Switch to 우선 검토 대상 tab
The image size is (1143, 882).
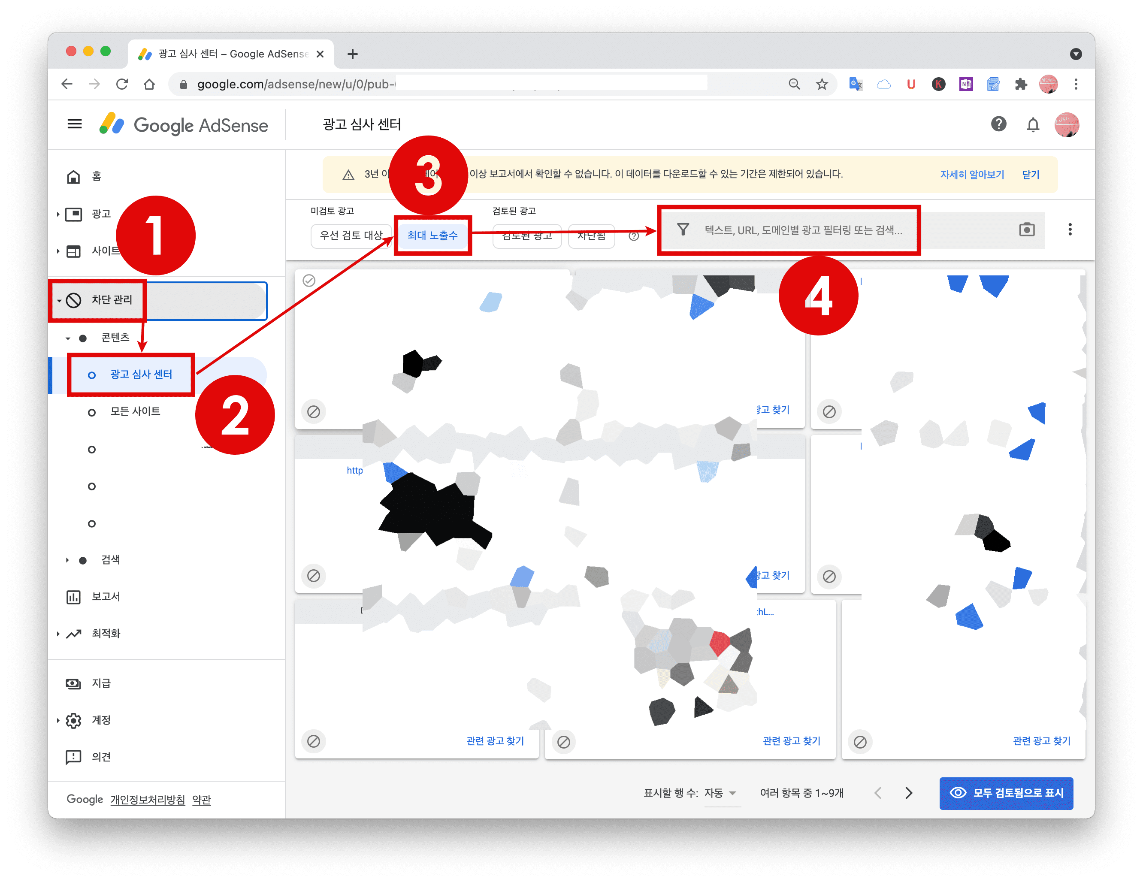[351, 236]
